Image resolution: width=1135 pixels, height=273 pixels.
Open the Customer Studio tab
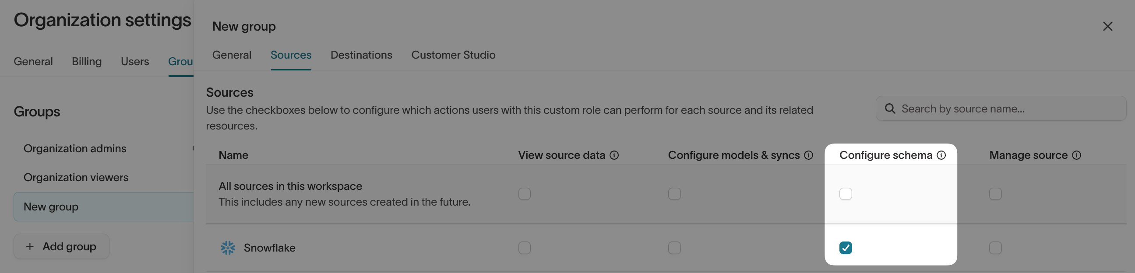coord(453,55)
